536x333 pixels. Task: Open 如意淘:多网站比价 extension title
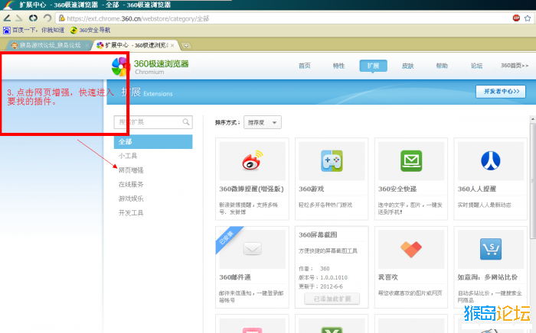[488, 277]
